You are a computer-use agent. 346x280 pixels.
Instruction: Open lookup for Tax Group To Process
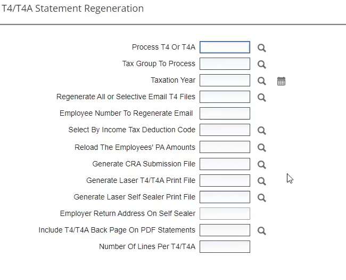pyautogui.click(x=261, y=65)
